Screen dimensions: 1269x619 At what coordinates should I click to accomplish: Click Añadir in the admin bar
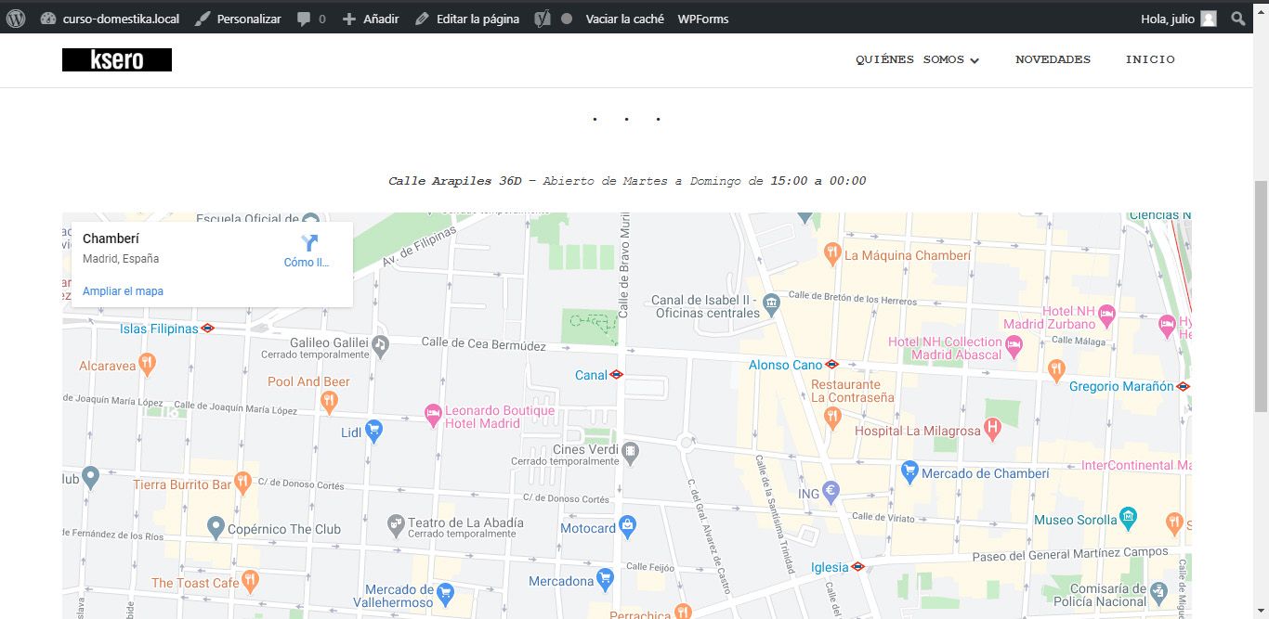371,19
